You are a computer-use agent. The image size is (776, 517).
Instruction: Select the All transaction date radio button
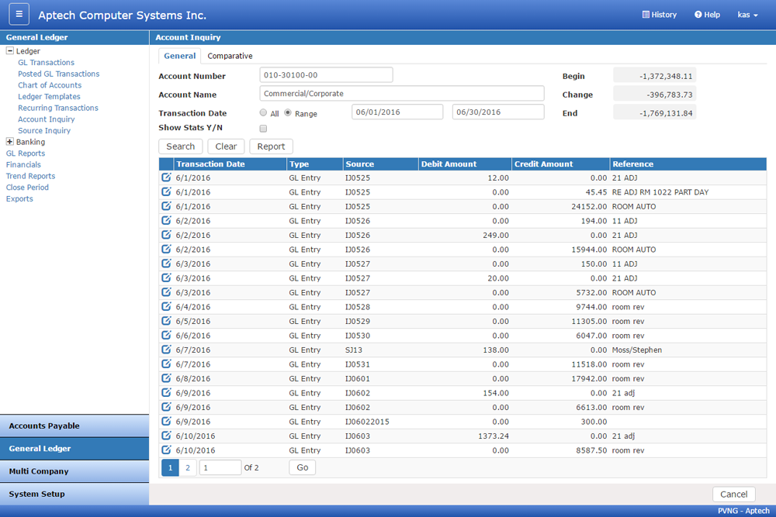(x=263, y=112)
